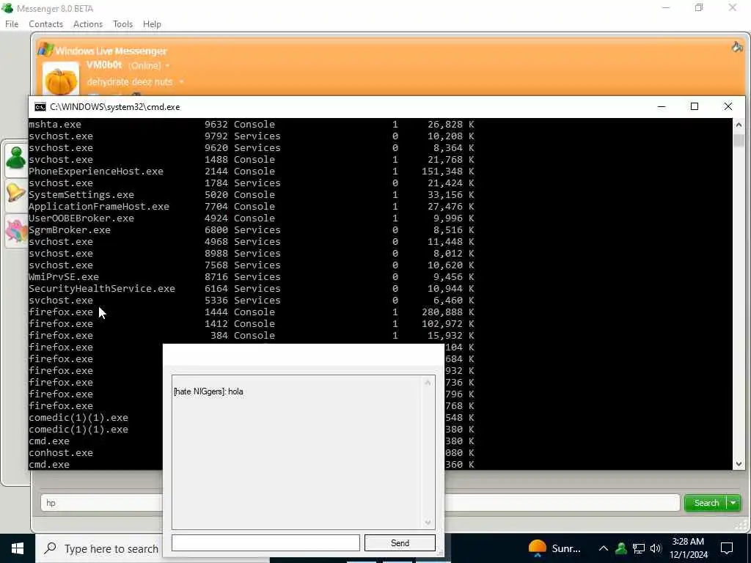Expand the VM0b0t online status dropdown
The height and width of the screenshot is (563, 751).
click(168, 65)
